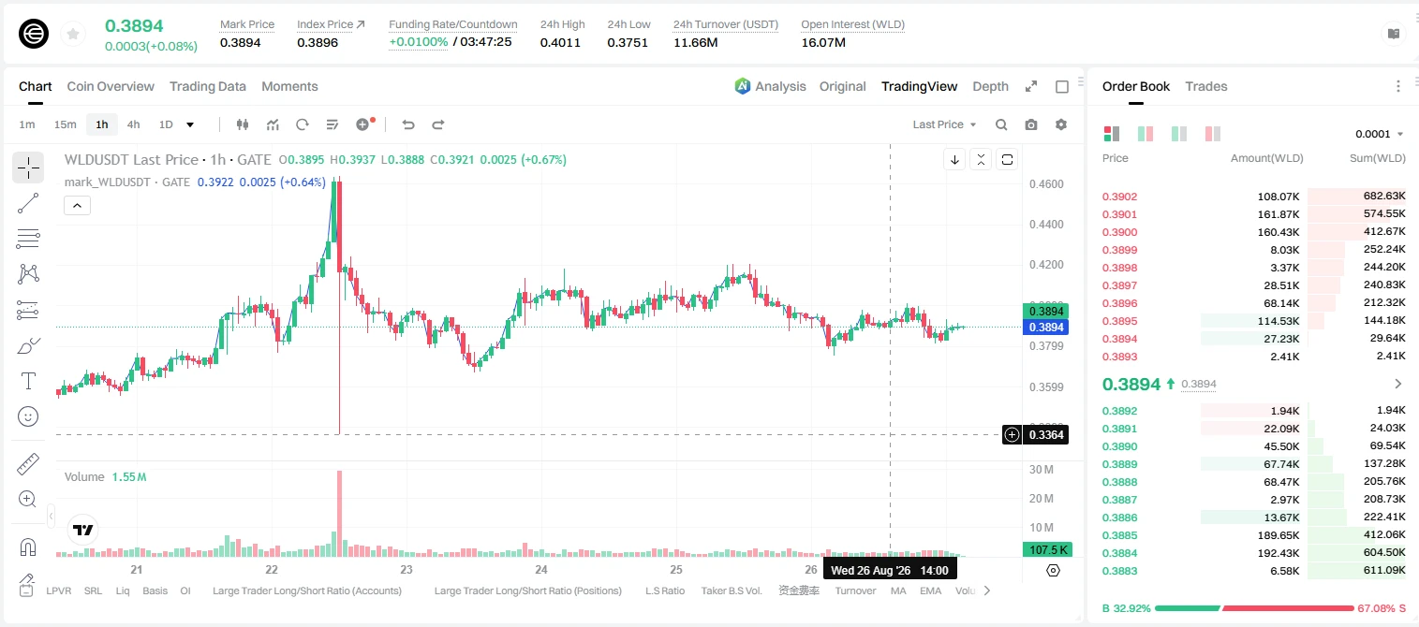Image resolution: width=1419 pixels, height=627 pixels.
Task: Take a chart snapshot with camera icon
Action: [1031, 124]
